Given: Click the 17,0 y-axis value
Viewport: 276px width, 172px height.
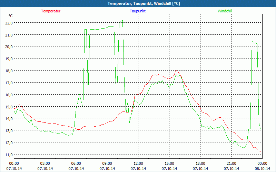Looking at the screenshot, I should tap(9, 83).
